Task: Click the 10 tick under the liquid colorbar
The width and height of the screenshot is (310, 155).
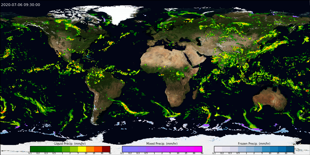Action: point(86,153)
